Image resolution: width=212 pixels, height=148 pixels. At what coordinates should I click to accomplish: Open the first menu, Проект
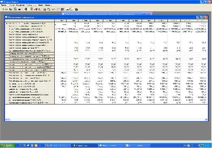3,5
